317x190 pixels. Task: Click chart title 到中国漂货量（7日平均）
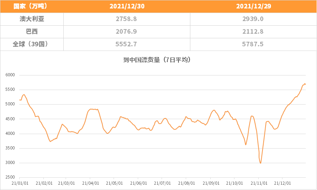coord(157,60)
